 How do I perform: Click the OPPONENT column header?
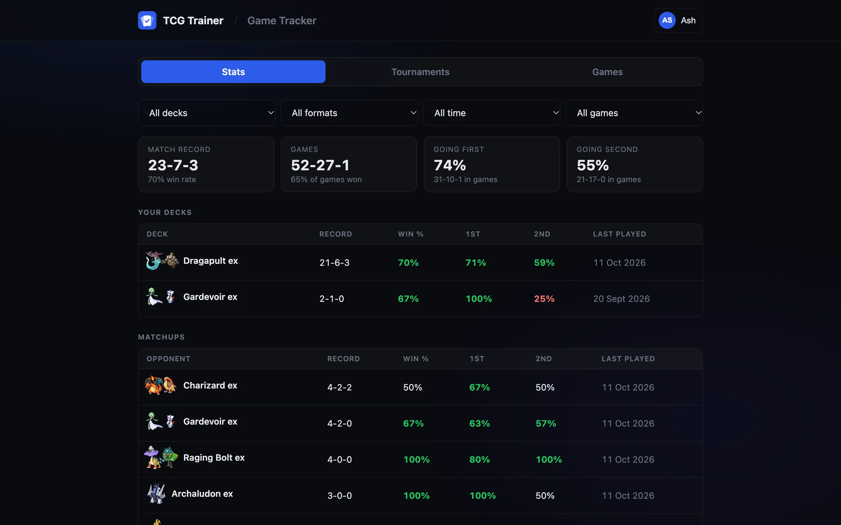click(168, 359)
